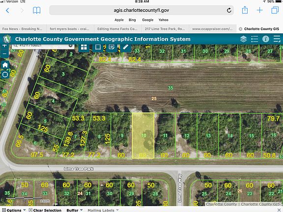Click the Clear Selection button

click(x=45, y=210)
